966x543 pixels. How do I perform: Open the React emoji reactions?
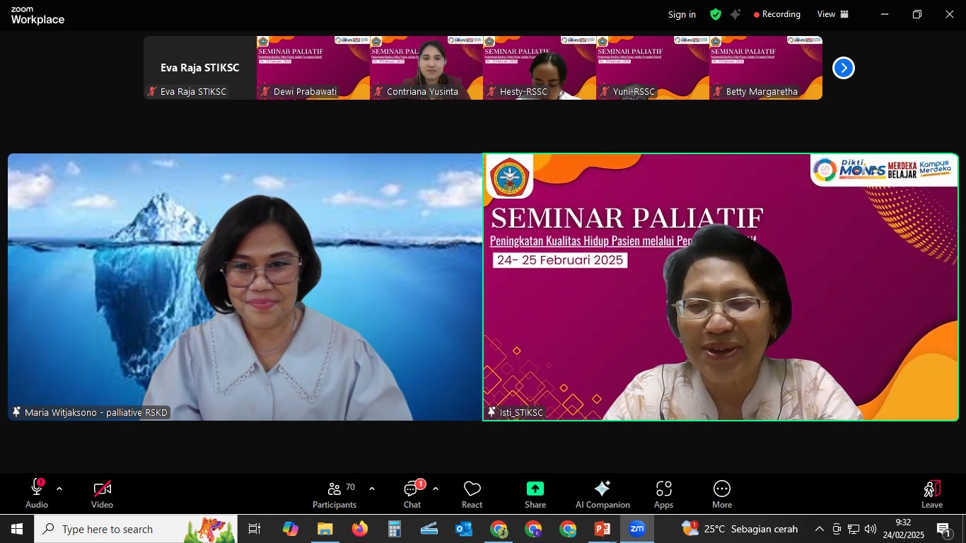point(472,494)
